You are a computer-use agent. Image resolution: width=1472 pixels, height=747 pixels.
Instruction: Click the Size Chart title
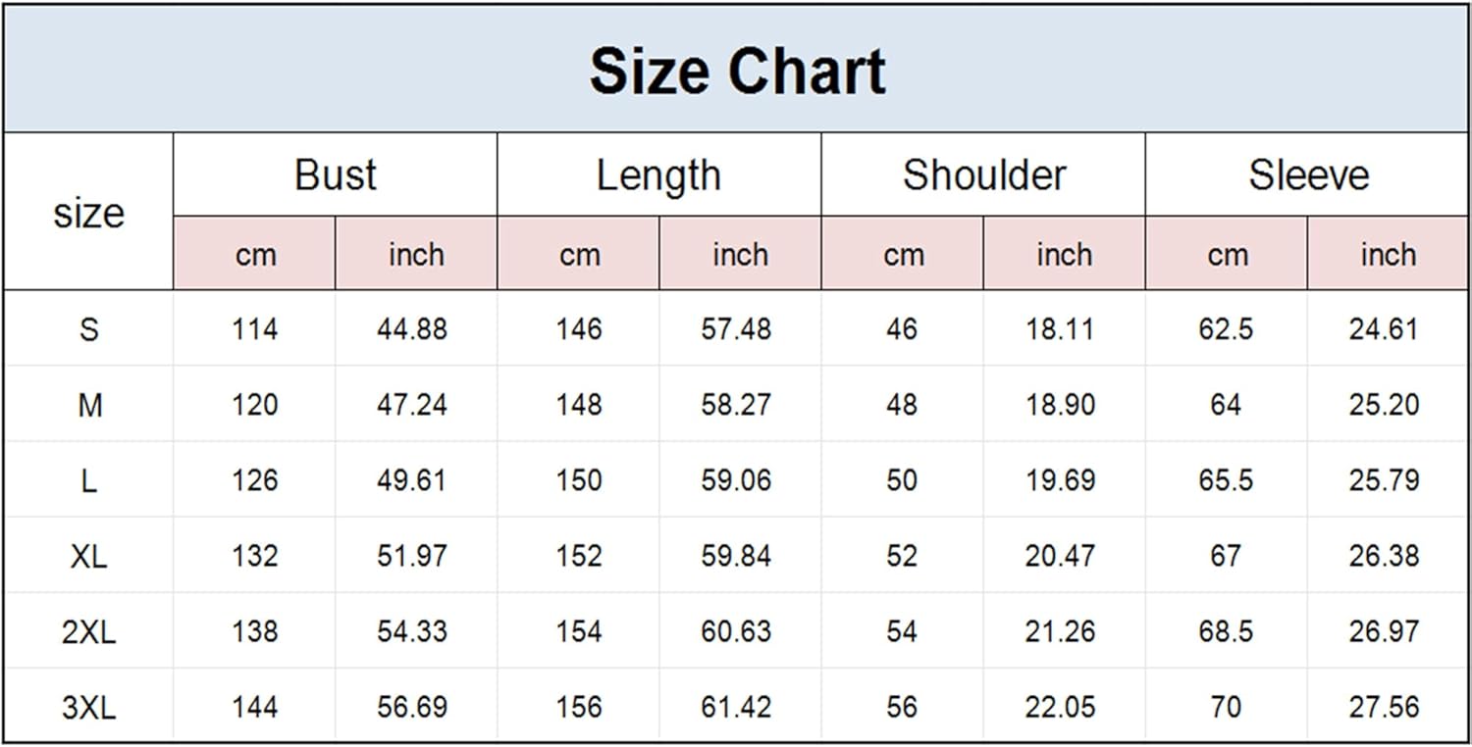click(737, 71)
